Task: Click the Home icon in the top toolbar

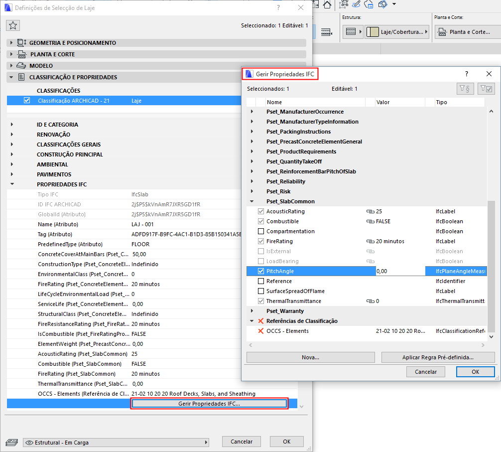Action: click(x=327, y=5)
